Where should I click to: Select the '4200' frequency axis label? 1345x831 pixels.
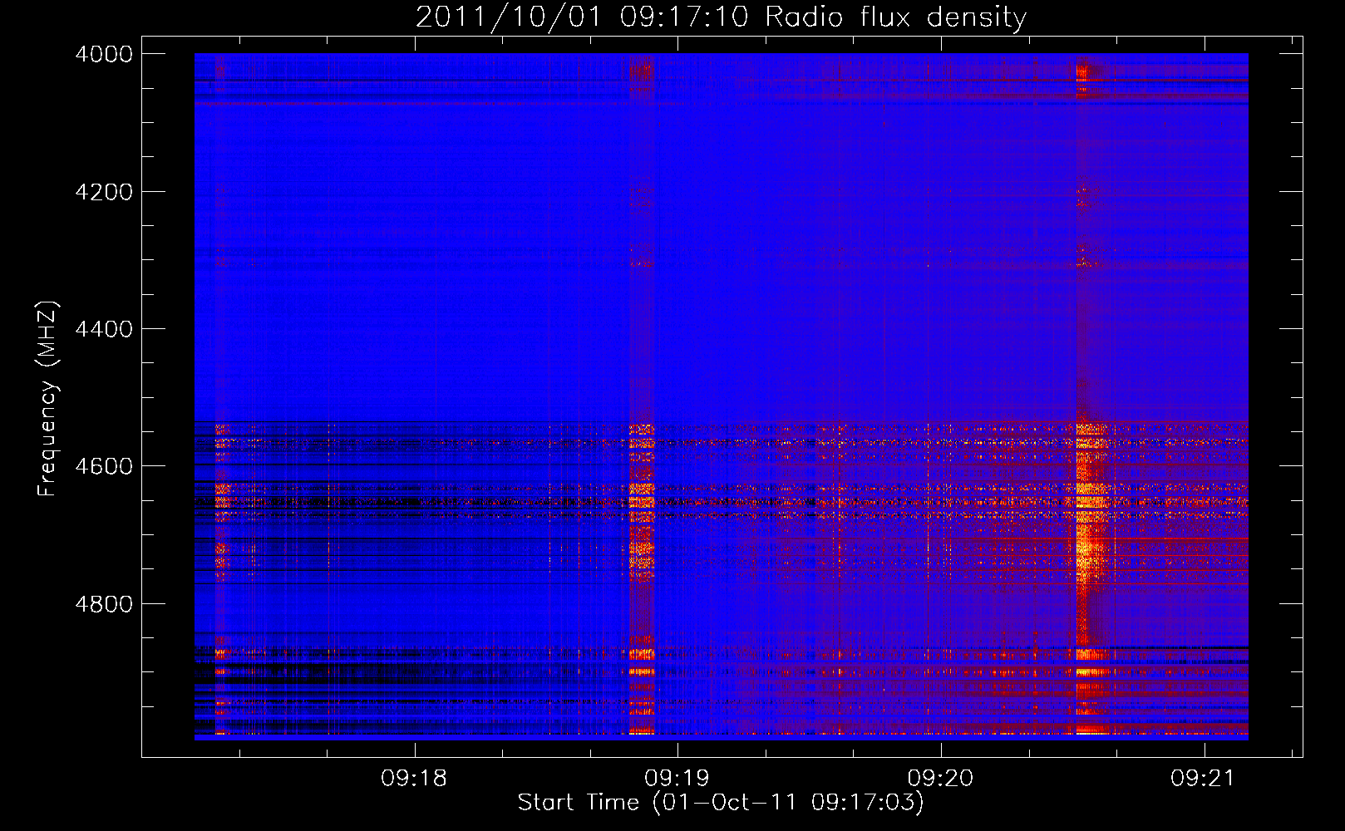tap(104, 192)
